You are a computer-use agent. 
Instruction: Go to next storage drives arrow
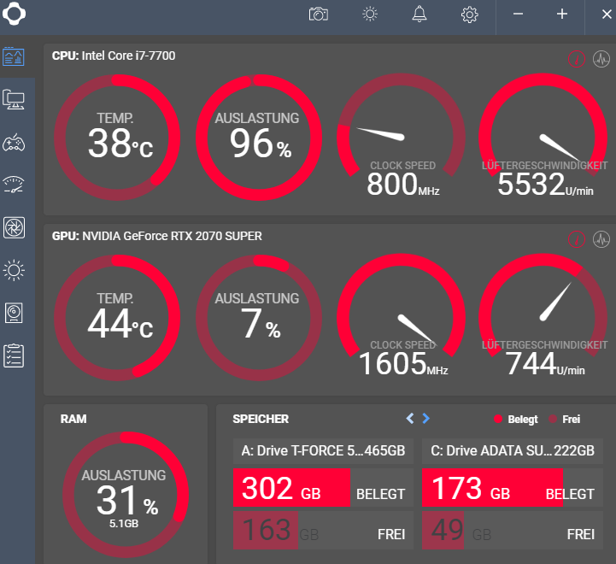click(425, 419)
